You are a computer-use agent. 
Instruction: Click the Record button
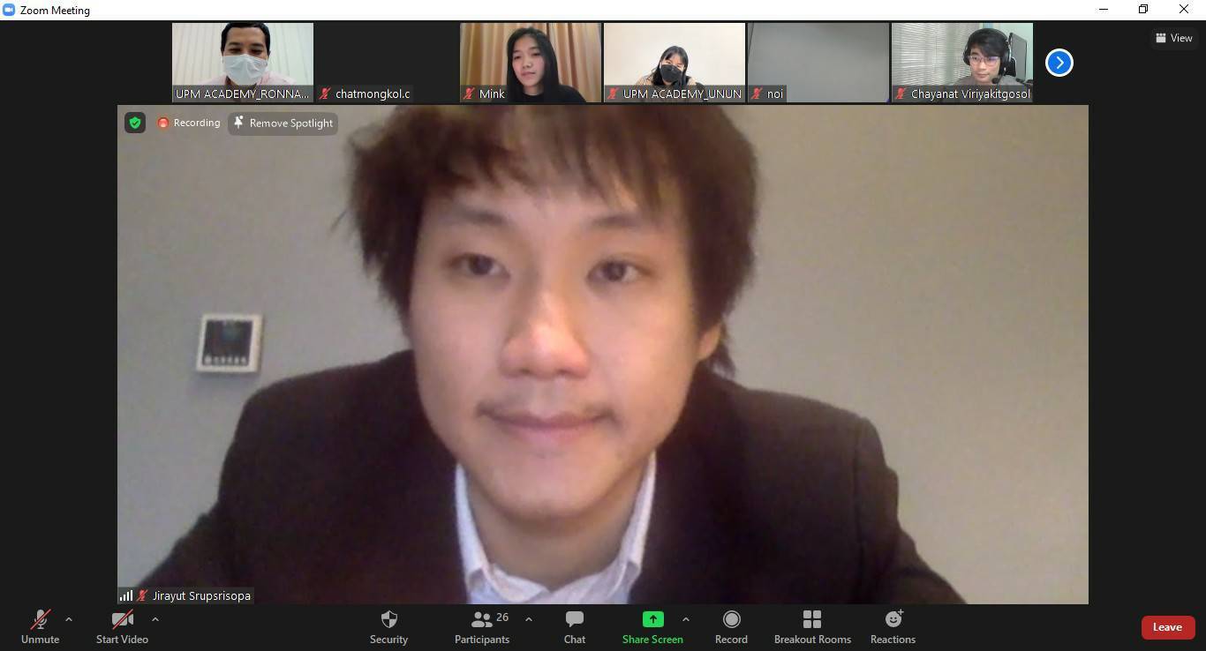tap(731, 627)
